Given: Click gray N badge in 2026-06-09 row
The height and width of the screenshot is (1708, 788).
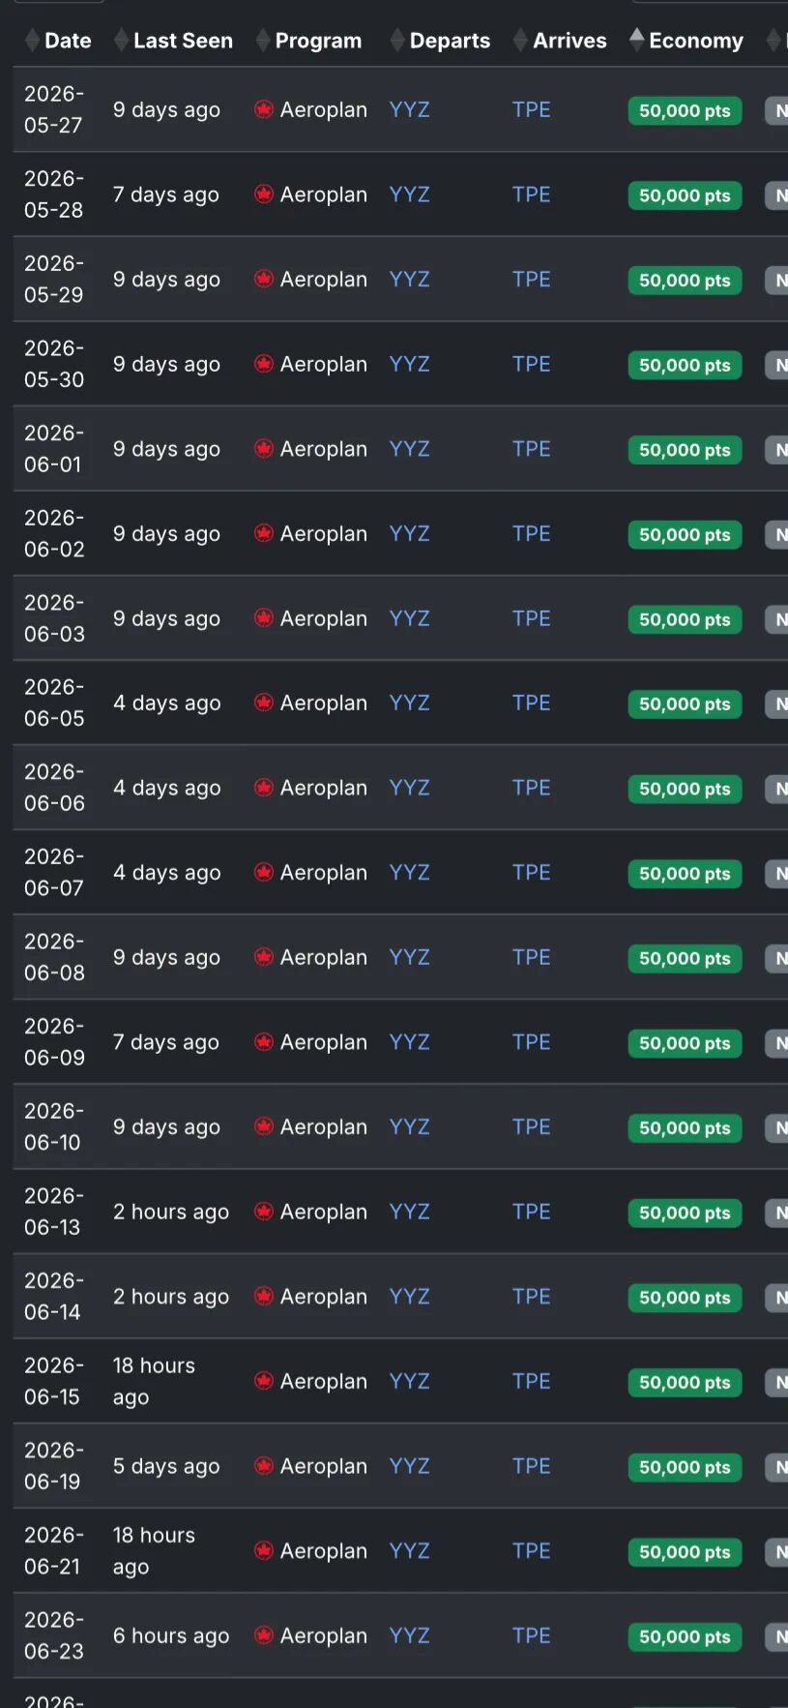Looking at the screenshot, I should click(x=779, y=1043).
